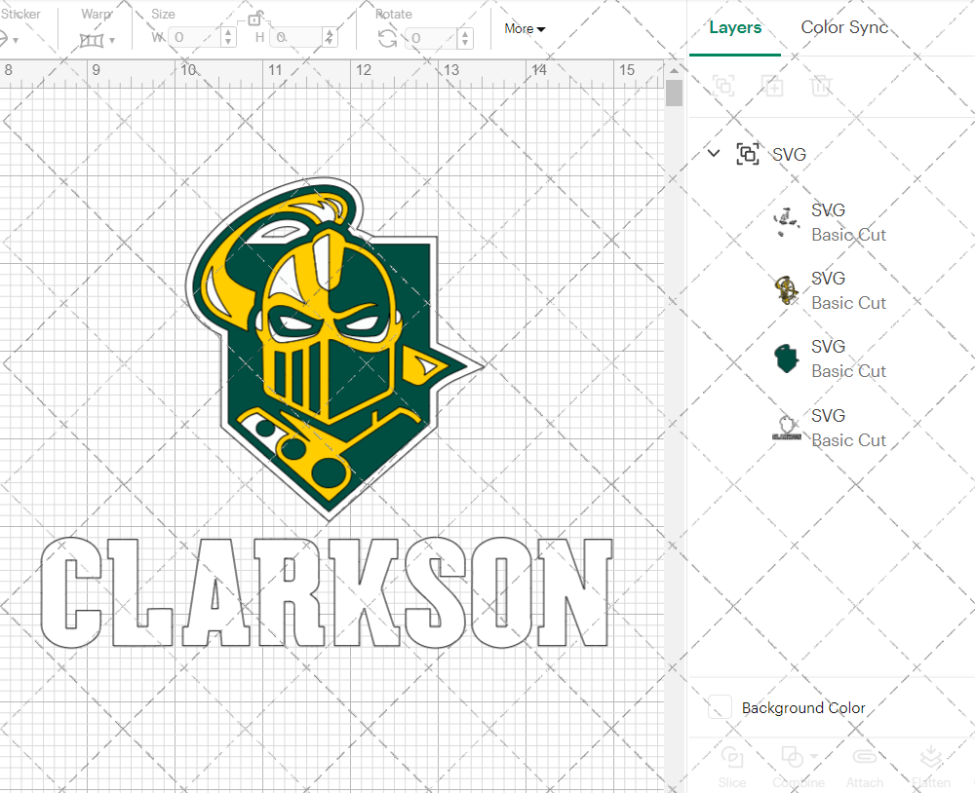This screenshot has height=793, width=975.
Task: Click inside the Width input field
Action: (195, 37)
